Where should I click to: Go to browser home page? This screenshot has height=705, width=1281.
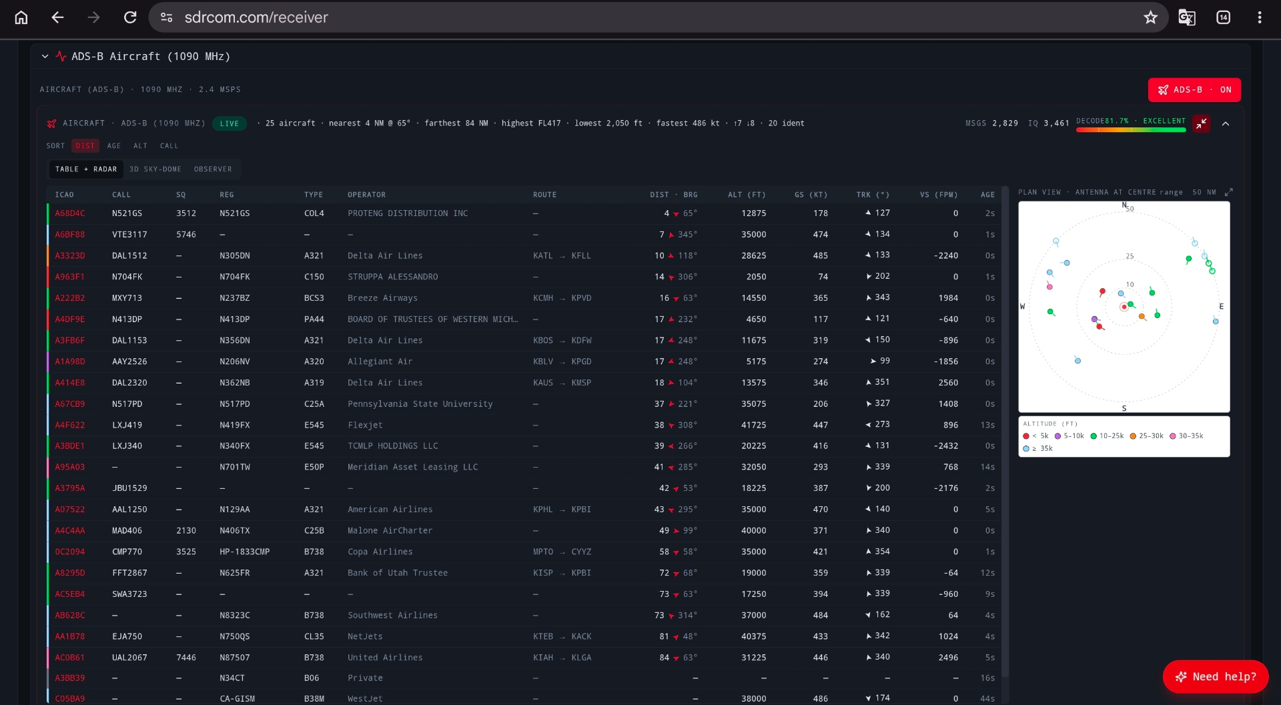coord(21,17)
